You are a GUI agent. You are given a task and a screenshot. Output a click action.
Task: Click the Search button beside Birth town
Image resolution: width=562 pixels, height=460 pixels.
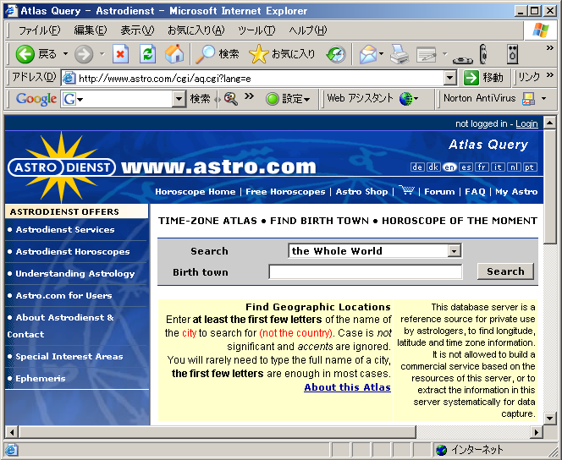pos(505,271)
